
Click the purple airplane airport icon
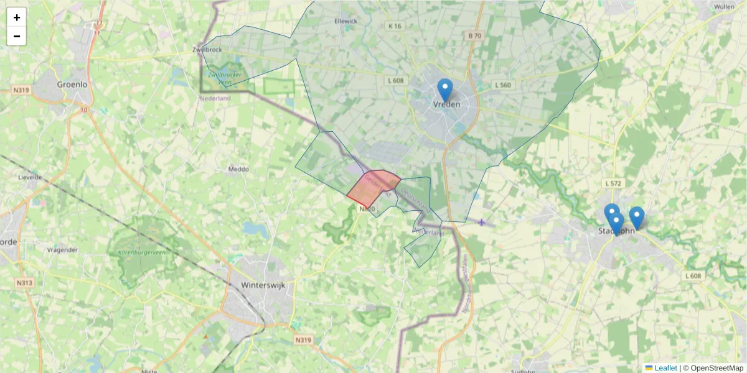(x=482, y=222)
